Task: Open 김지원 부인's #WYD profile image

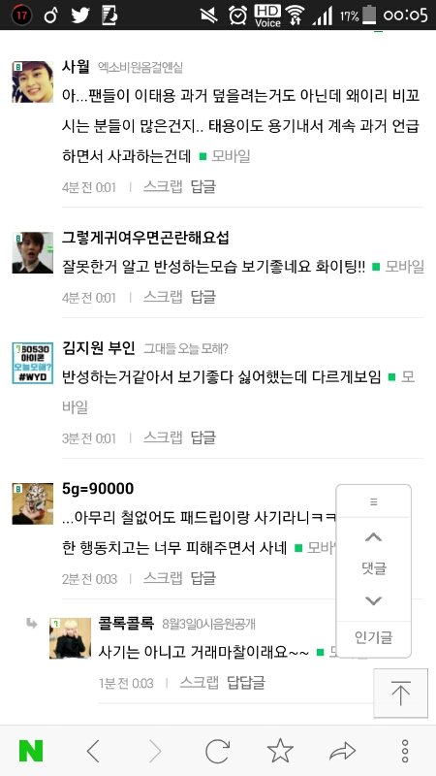Action: point(33,363)
